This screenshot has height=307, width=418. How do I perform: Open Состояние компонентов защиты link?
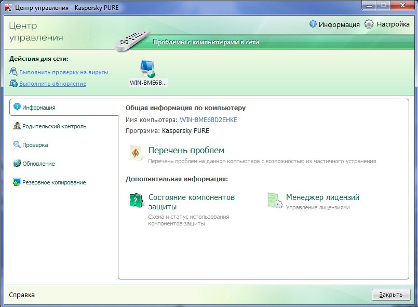point(192,202)
